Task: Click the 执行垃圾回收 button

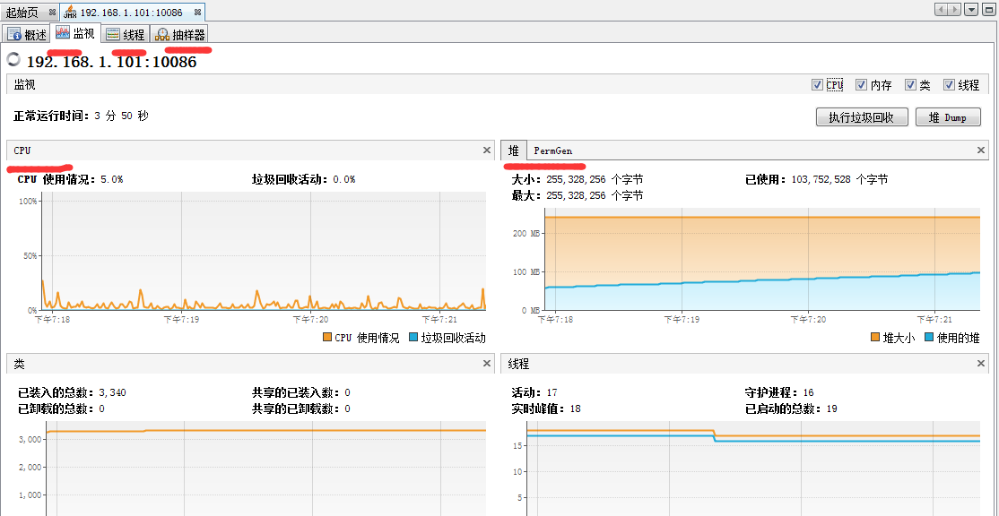Action: pos(862,117)
